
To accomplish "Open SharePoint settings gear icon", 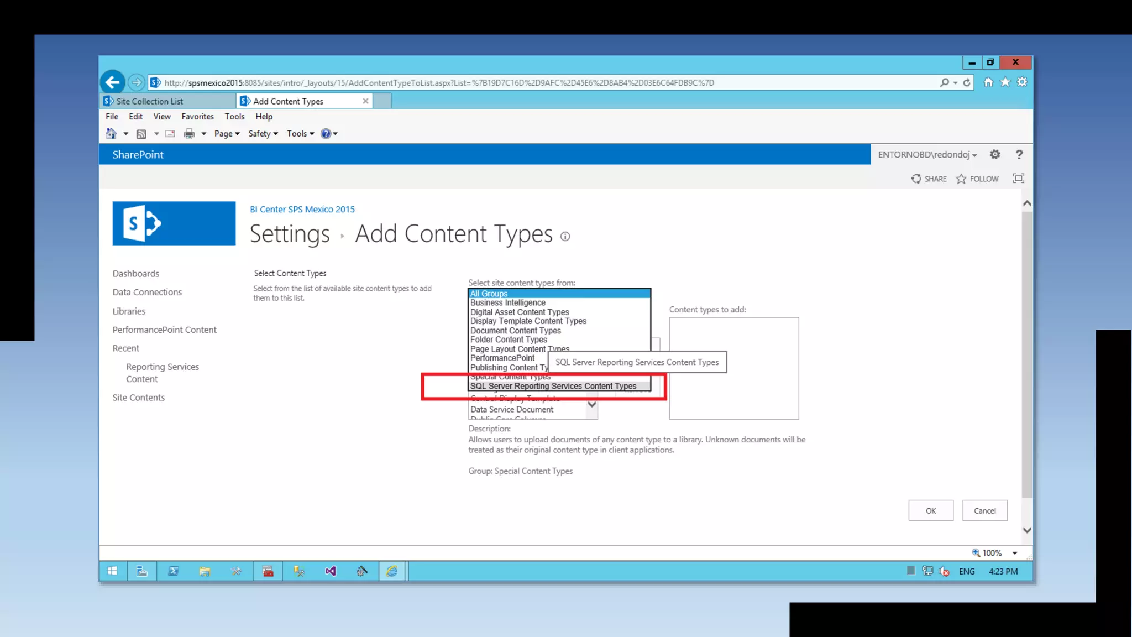I will 995,155.
